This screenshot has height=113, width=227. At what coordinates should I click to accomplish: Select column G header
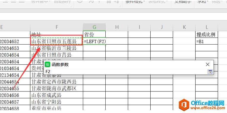(x=94, y=27)
